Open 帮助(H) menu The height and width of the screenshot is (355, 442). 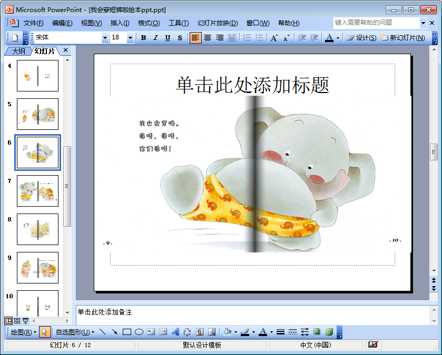point(289,23)
